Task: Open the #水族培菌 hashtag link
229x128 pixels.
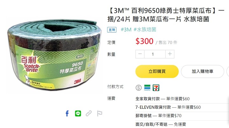Action: [x=145, y=30]
